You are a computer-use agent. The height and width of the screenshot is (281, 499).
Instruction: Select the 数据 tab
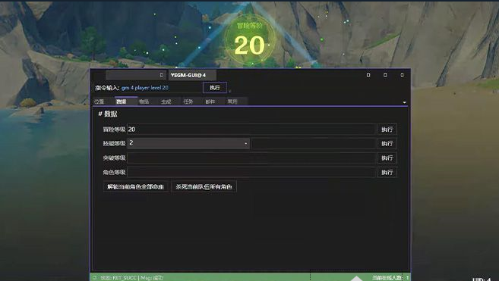[122, 101]
